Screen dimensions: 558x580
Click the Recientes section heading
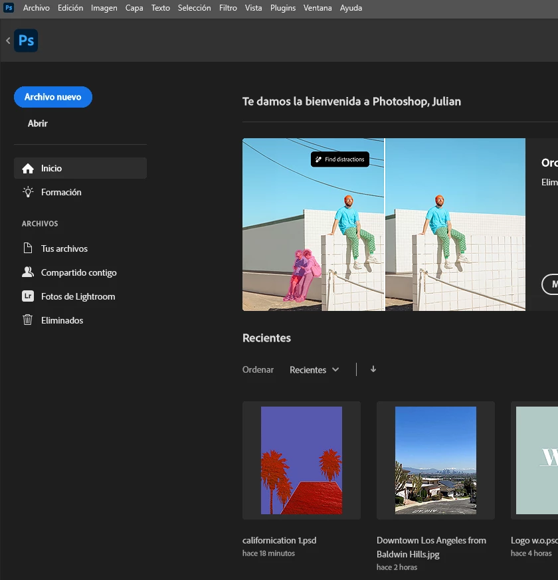tap(266, 338)
